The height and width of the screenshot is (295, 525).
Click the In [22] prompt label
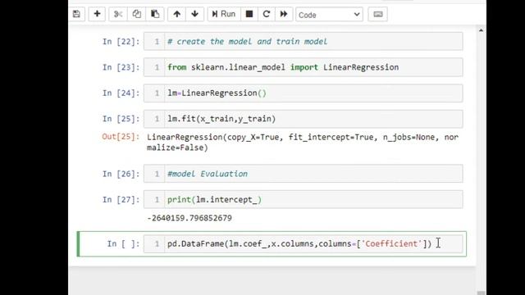121,42
